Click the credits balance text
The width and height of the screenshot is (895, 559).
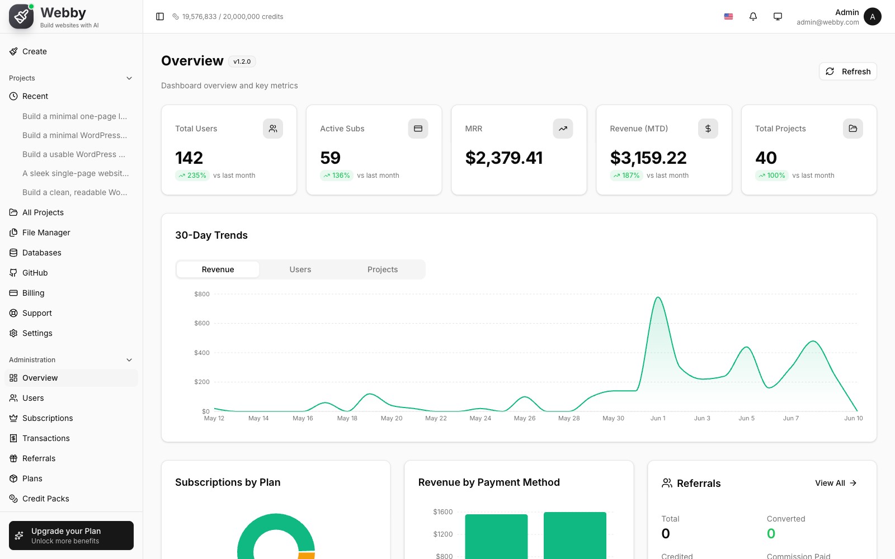[233, 17]
